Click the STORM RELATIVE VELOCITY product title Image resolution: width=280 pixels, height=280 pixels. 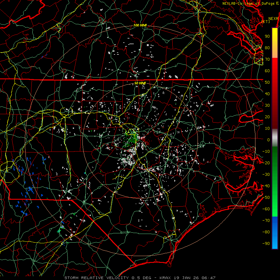[96, 278]
